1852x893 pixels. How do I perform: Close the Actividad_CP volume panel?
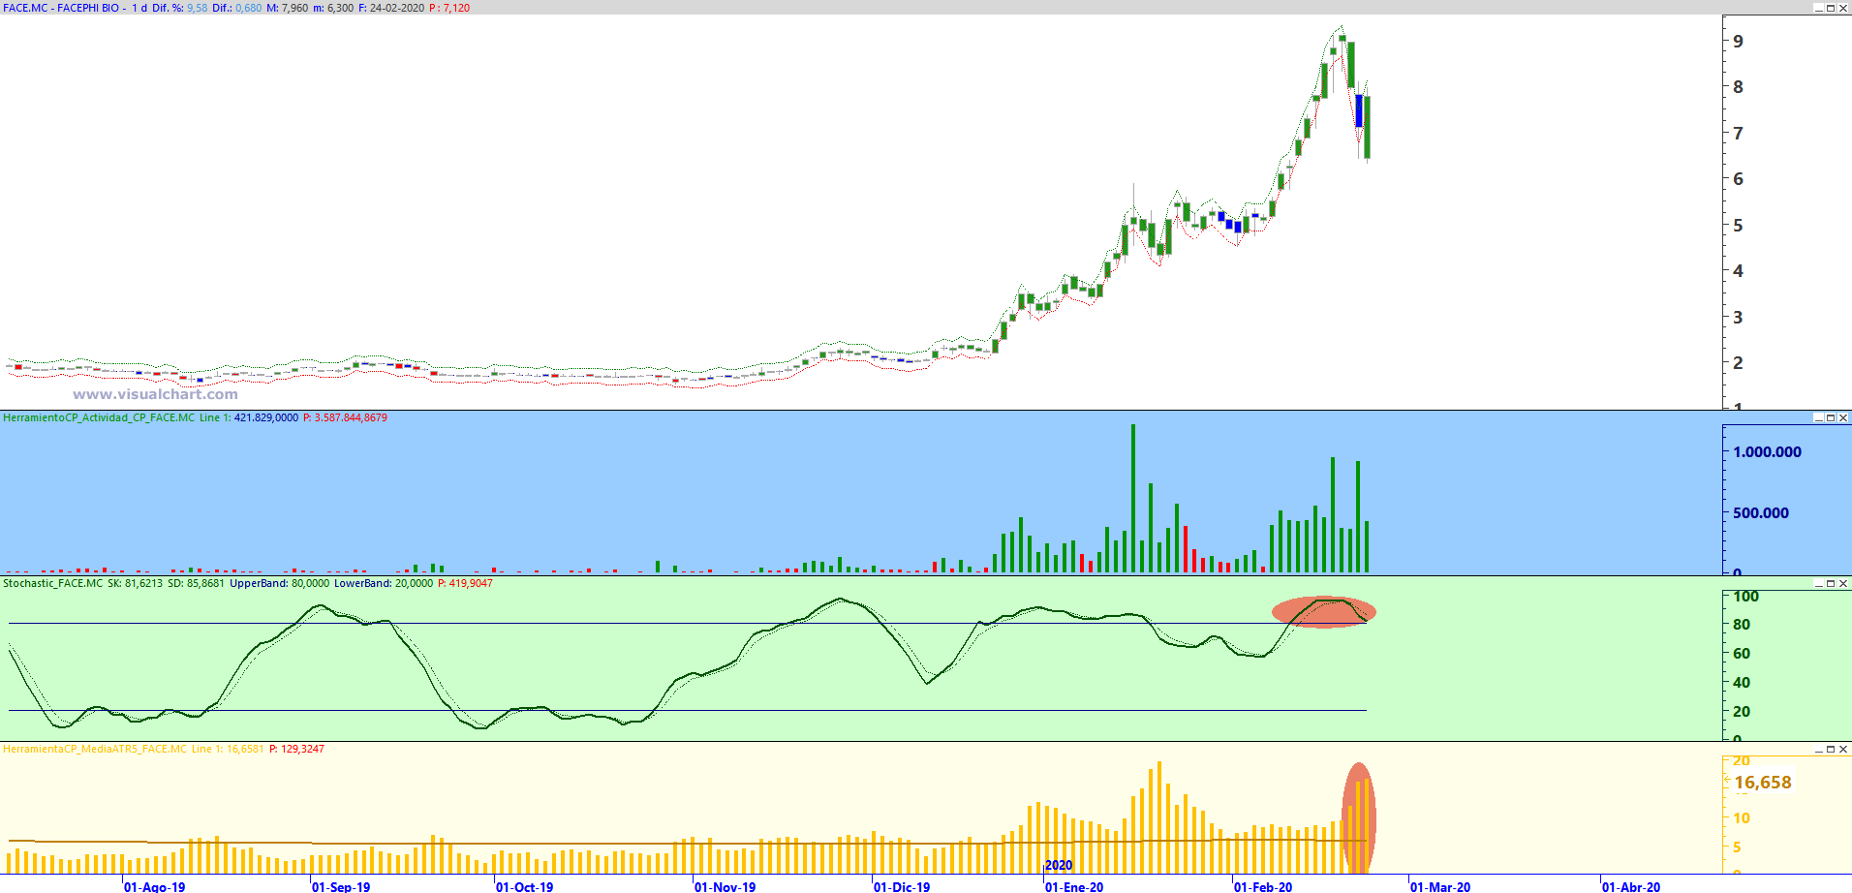(1843, 418)
